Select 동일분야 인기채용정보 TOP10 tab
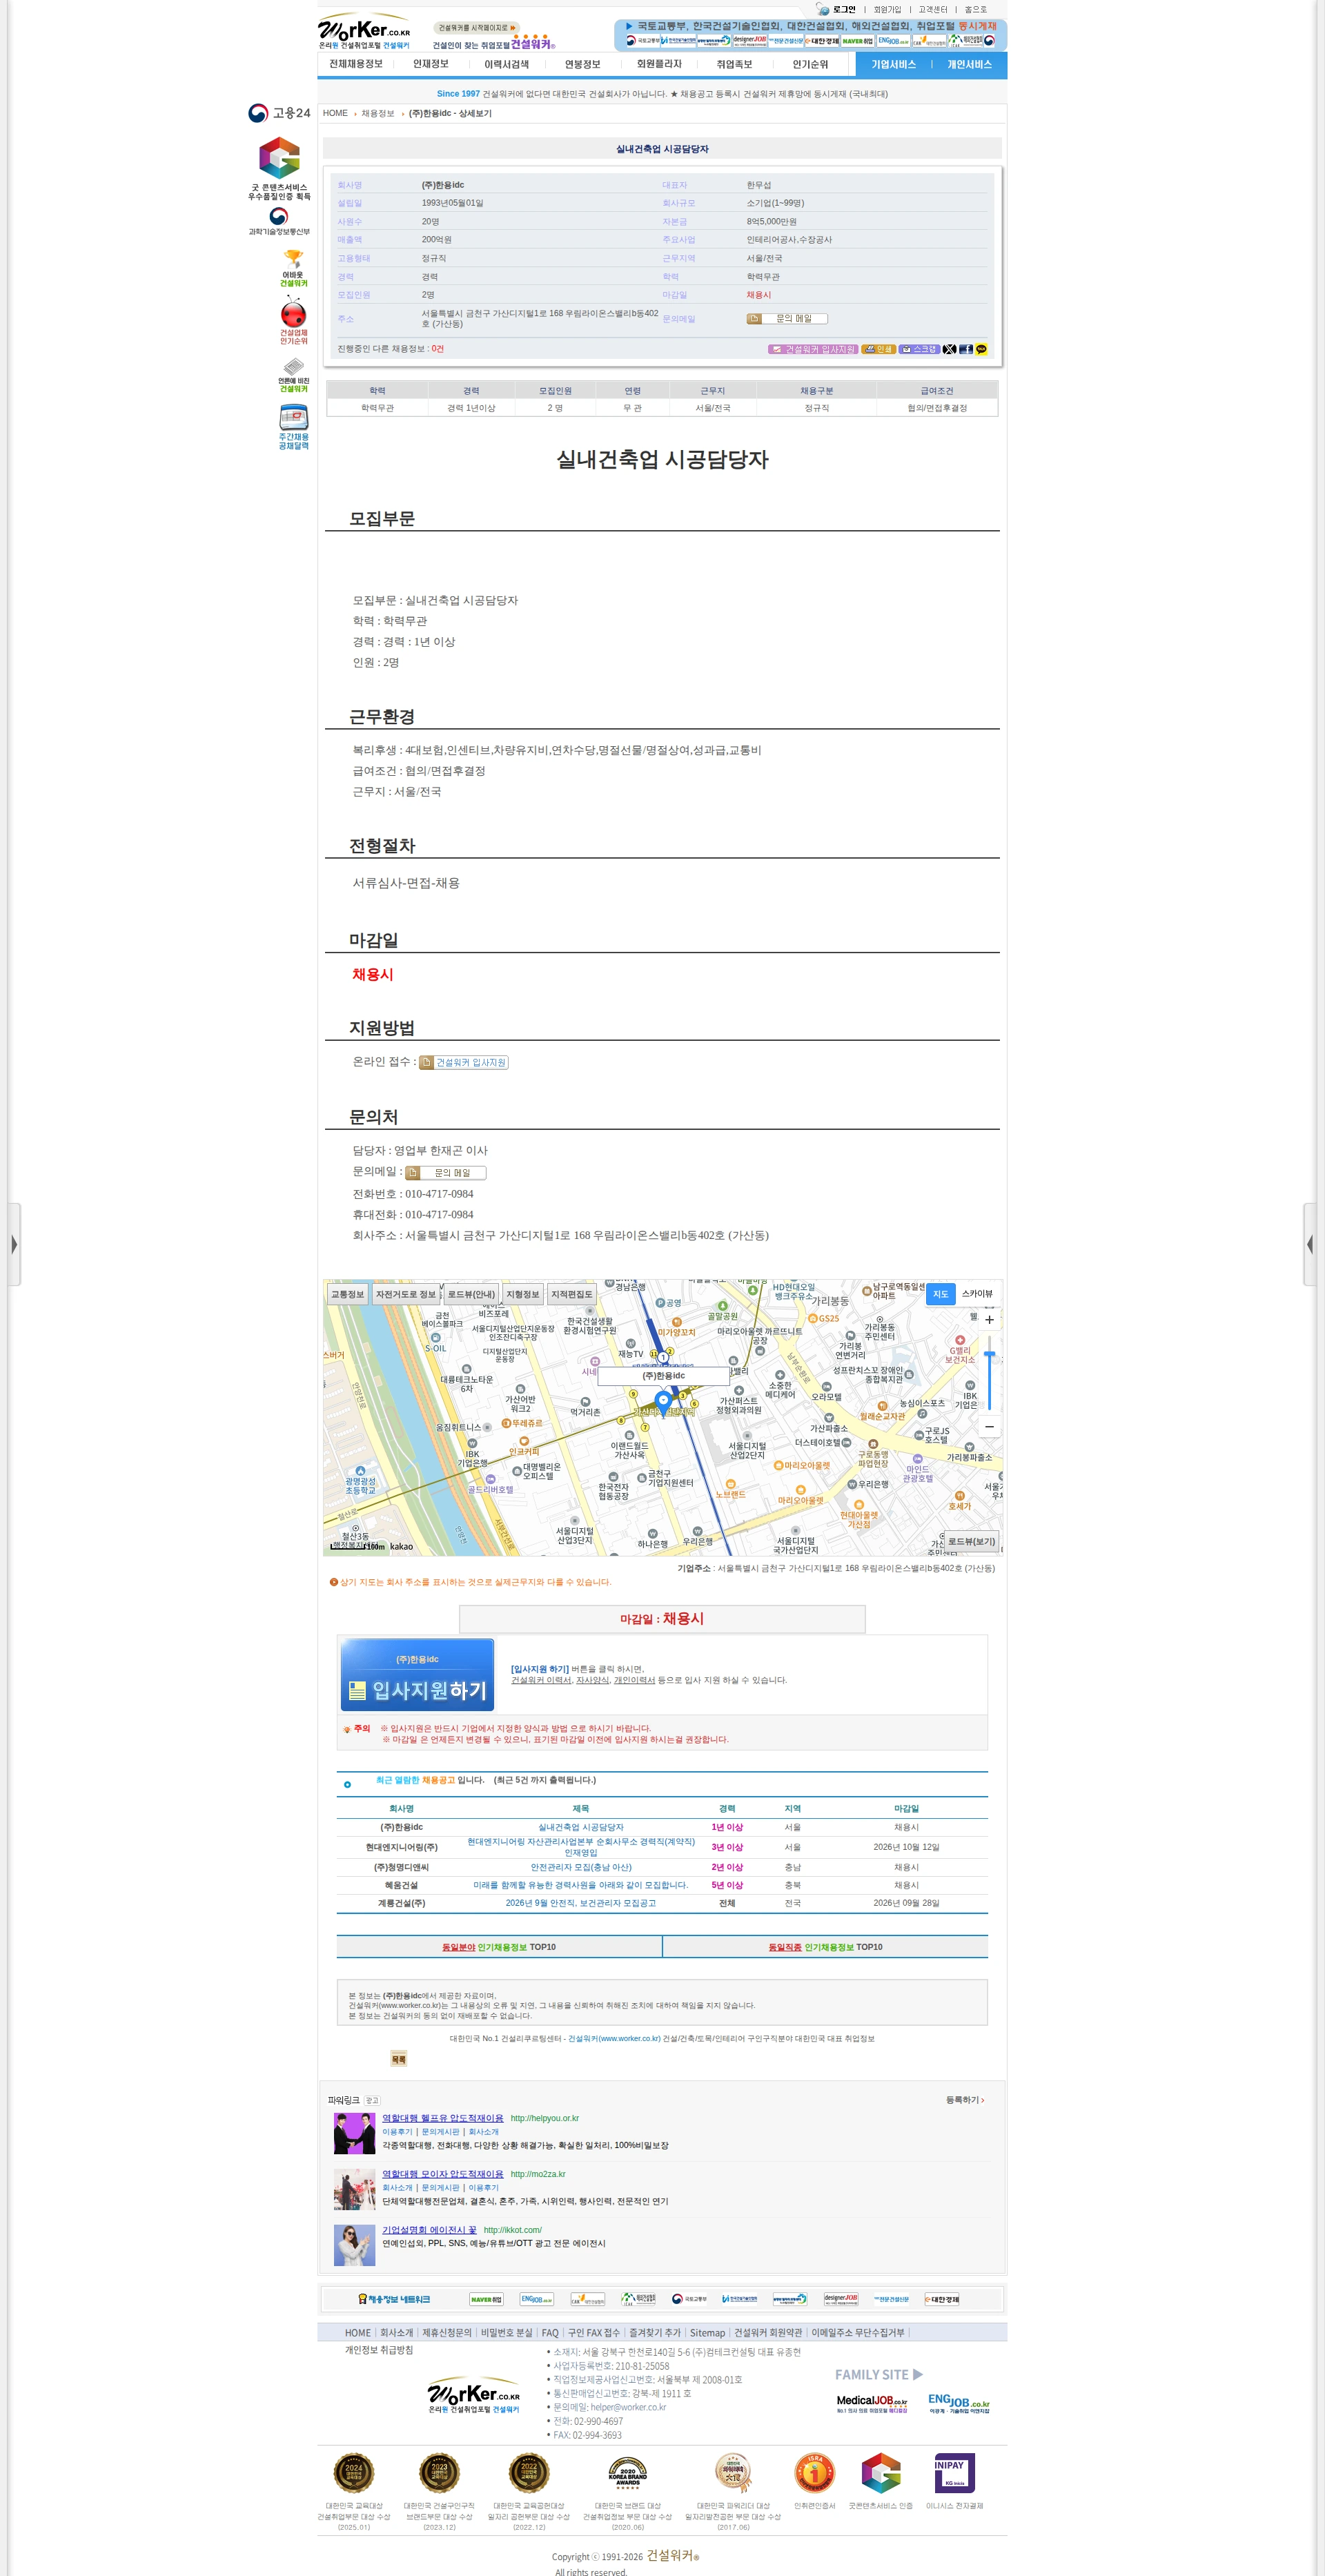This screenshot has height=2576, width=1325. point(499,1946)
